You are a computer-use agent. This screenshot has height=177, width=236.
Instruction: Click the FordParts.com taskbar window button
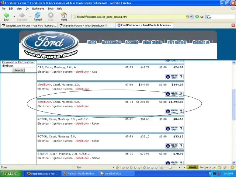pos(42,174)
